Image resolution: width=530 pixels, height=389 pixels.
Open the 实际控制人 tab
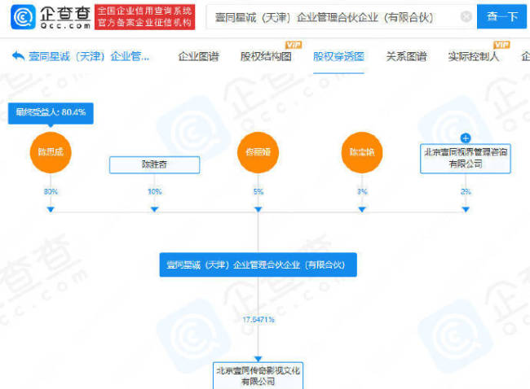473,56
